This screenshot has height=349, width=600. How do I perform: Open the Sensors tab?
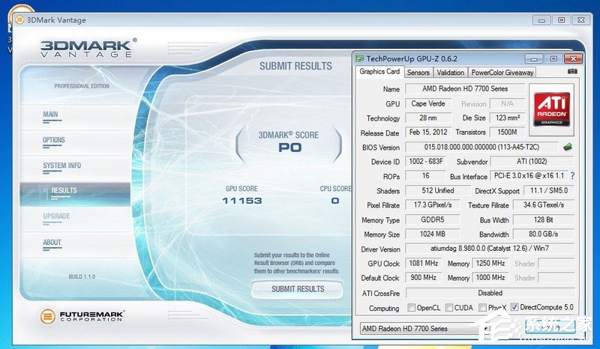418,72
